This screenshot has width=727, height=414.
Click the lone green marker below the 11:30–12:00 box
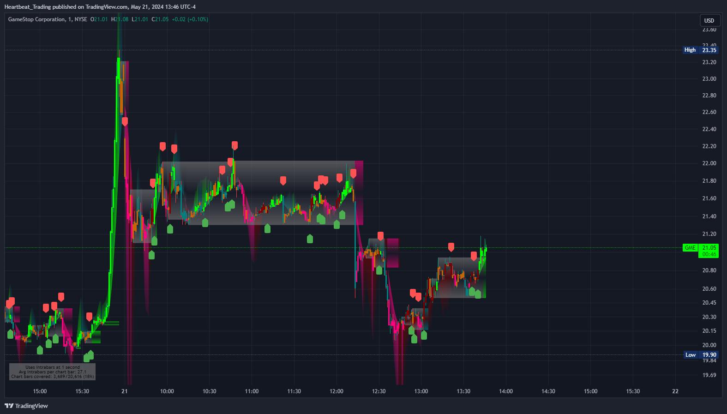(x=310, y=238)
